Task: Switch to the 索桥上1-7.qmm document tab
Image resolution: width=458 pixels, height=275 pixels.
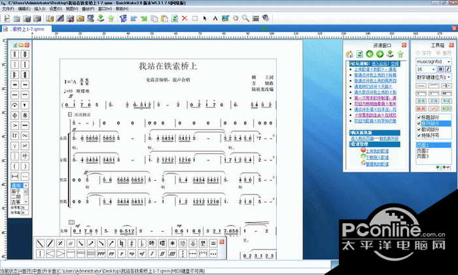Action: tap(27, 29)
